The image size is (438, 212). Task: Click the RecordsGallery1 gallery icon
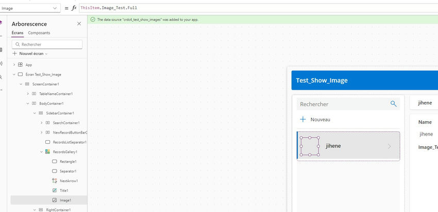tap(47, 152)
